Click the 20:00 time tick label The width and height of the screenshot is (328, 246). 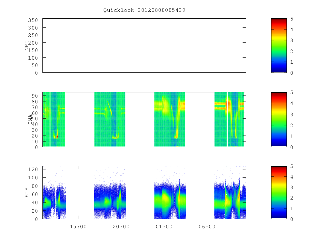point(121,227)
